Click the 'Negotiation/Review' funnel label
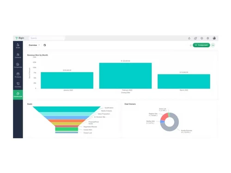The height and width of the screenshot is (173, 231). [90, 127]
